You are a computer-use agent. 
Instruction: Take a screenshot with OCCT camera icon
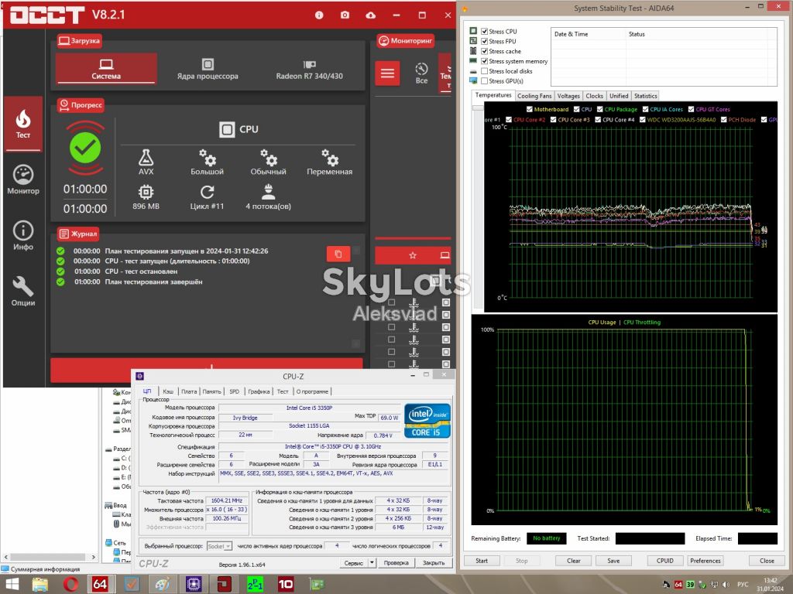pyautogui.click(x=345, y=15)
